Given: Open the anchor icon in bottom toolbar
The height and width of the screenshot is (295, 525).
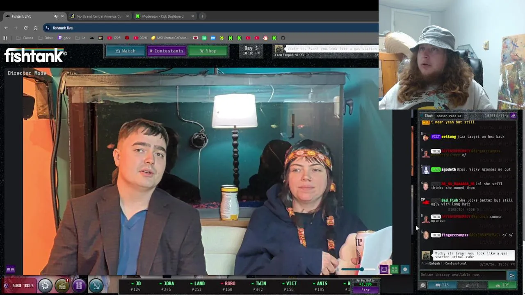Looking at the screenshot, I should tap(96, 286).
